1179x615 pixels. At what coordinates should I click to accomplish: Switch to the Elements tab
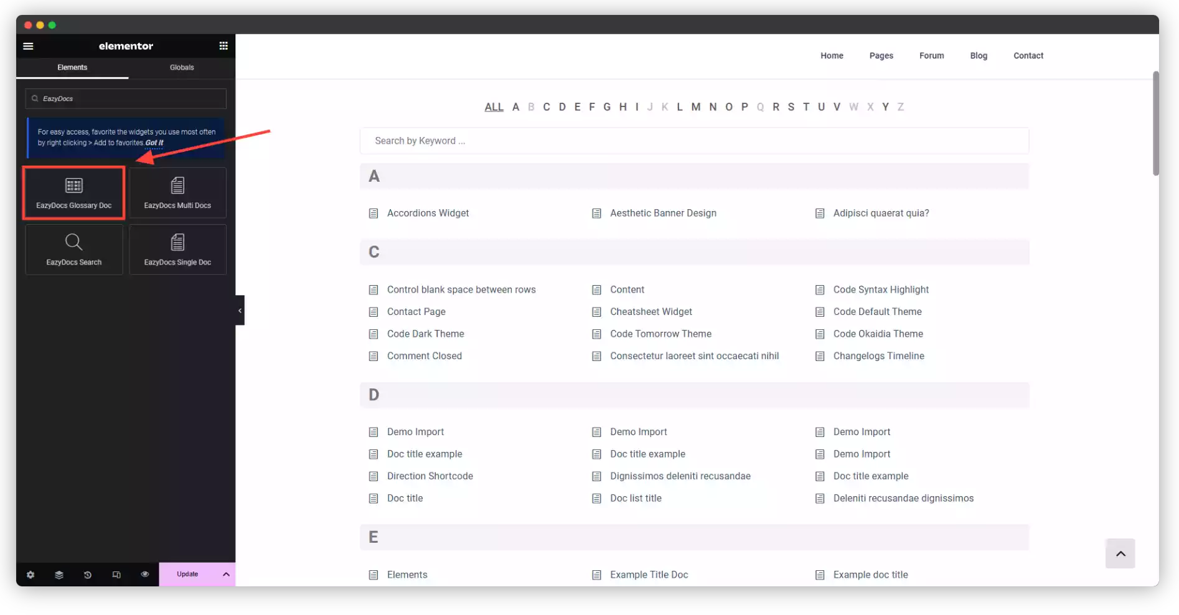pos(72,67)
